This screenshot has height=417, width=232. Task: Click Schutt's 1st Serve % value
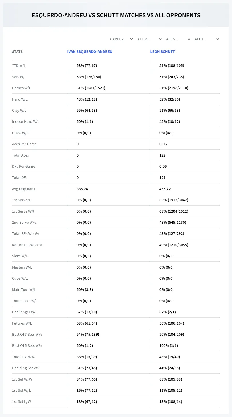174,200
